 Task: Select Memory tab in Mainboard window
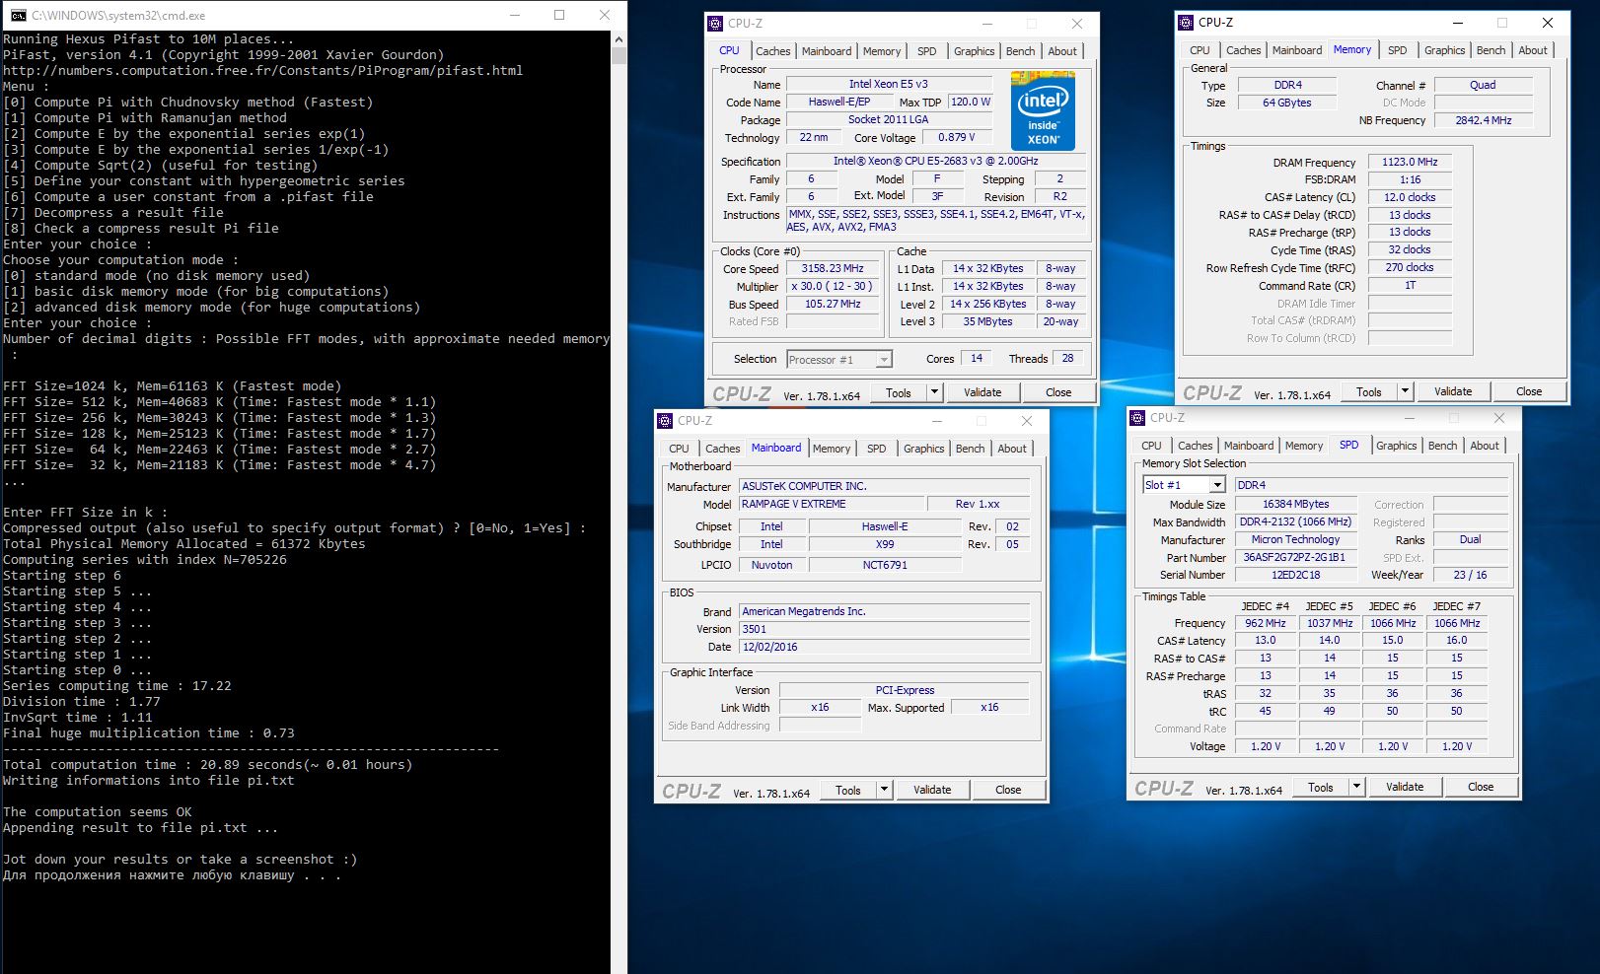[x=832, y=449]
